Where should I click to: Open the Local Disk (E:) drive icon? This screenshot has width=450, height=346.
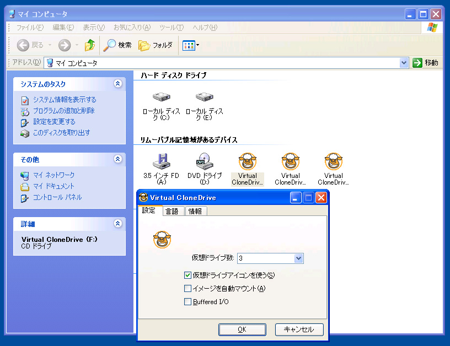pyautogui.click(x=205, y=98)
